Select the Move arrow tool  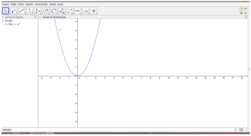[x=5, y=11]
